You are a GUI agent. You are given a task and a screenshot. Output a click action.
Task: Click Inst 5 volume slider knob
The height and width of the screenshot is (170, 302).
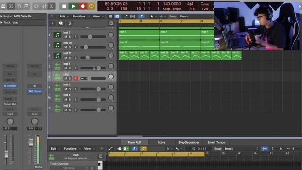[x=99, y=110]
